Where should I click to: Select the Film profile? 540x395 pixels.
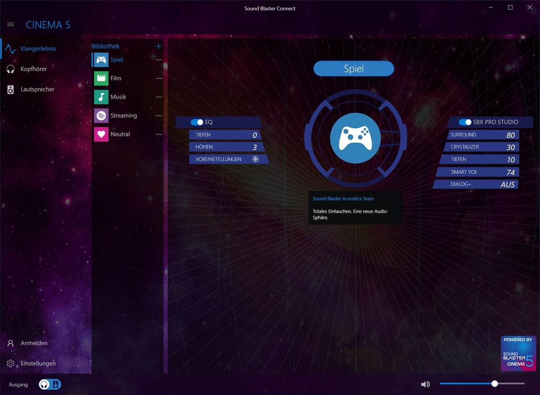click(128, 78)
